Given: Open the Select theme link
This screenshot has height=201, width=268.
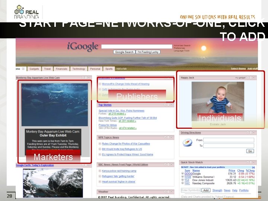Looking at the screenshot, I should coord(238,69).
